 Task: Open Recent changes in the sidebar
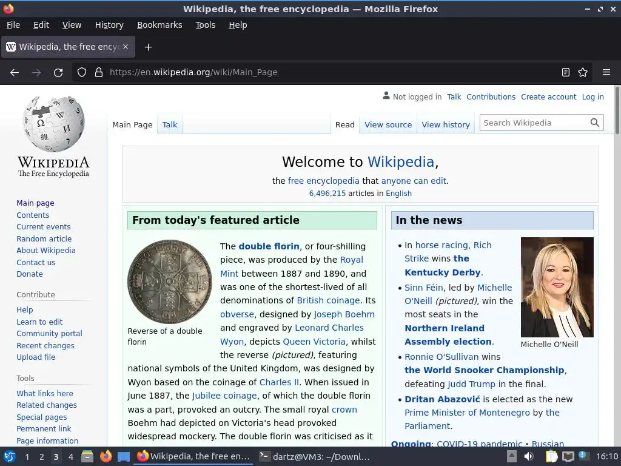(x=45, y=345)
